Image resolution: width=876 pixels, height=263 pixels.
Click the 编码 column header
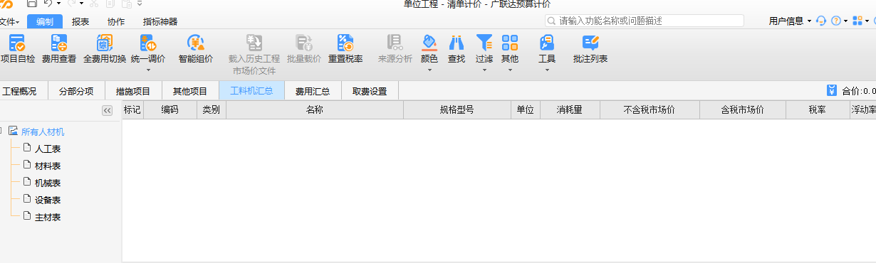(170, 110)
